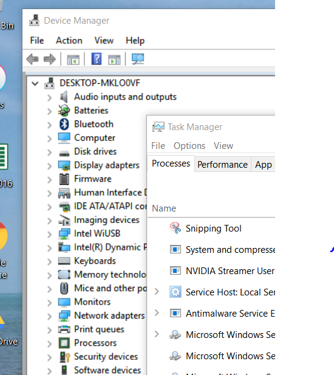
Task: Expand Antimalware Service Executable process group
Action: pos(157,312)
